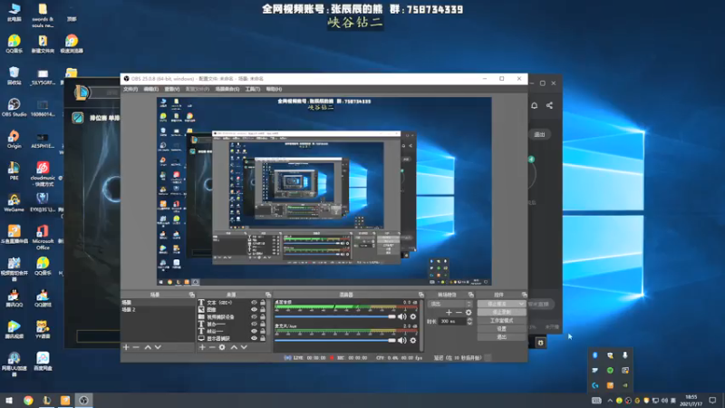Viewport: 725px width, 408px height.
Task: Open source properties gear in Sources panel
Action: (222, 347)
